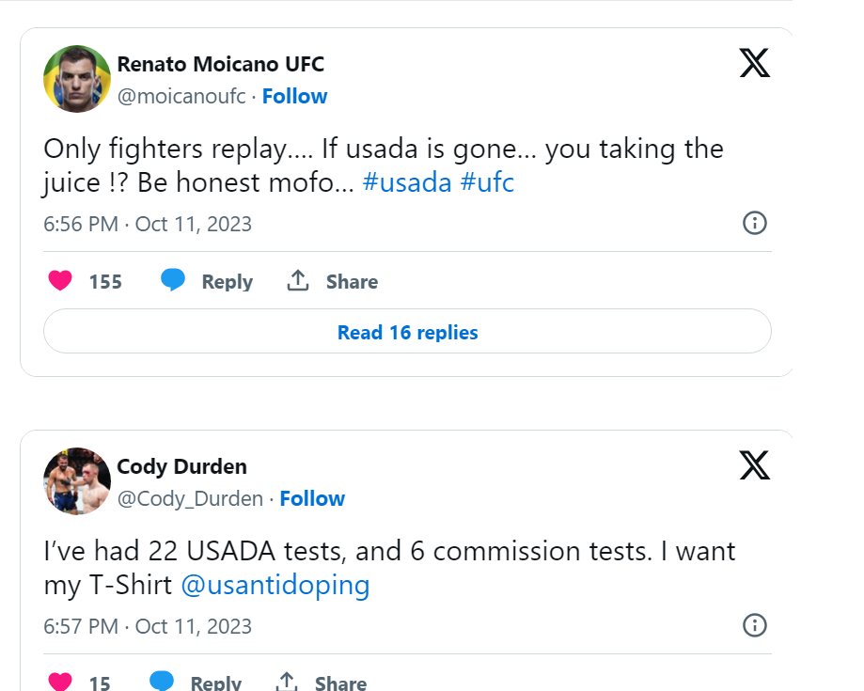Follow the @Cody_Durden account
This screenshot has width=864, height=691.
point(312,498)
